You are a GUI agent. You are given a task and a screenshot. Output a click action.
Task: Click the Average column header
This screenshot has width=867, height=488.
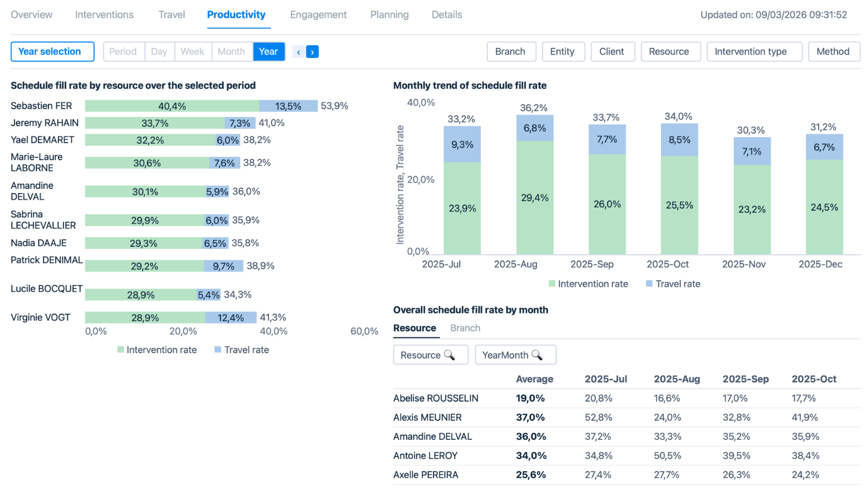click(x=534, y=379)
